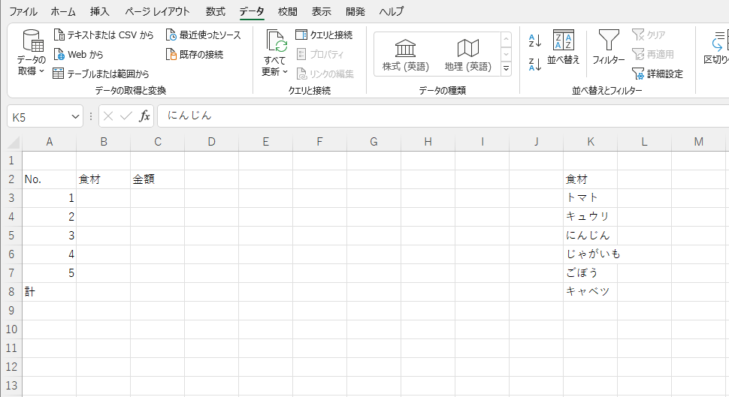The width and height of the screenshot is (729, 397).
Task: Open 最近使ったソース
Action: (x=204, y=35)
